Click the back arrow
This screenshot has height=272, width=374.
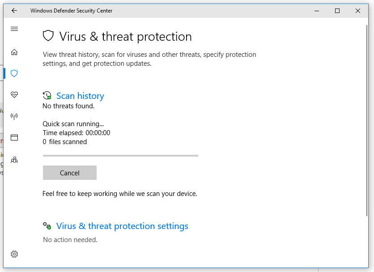pos(14,11)
